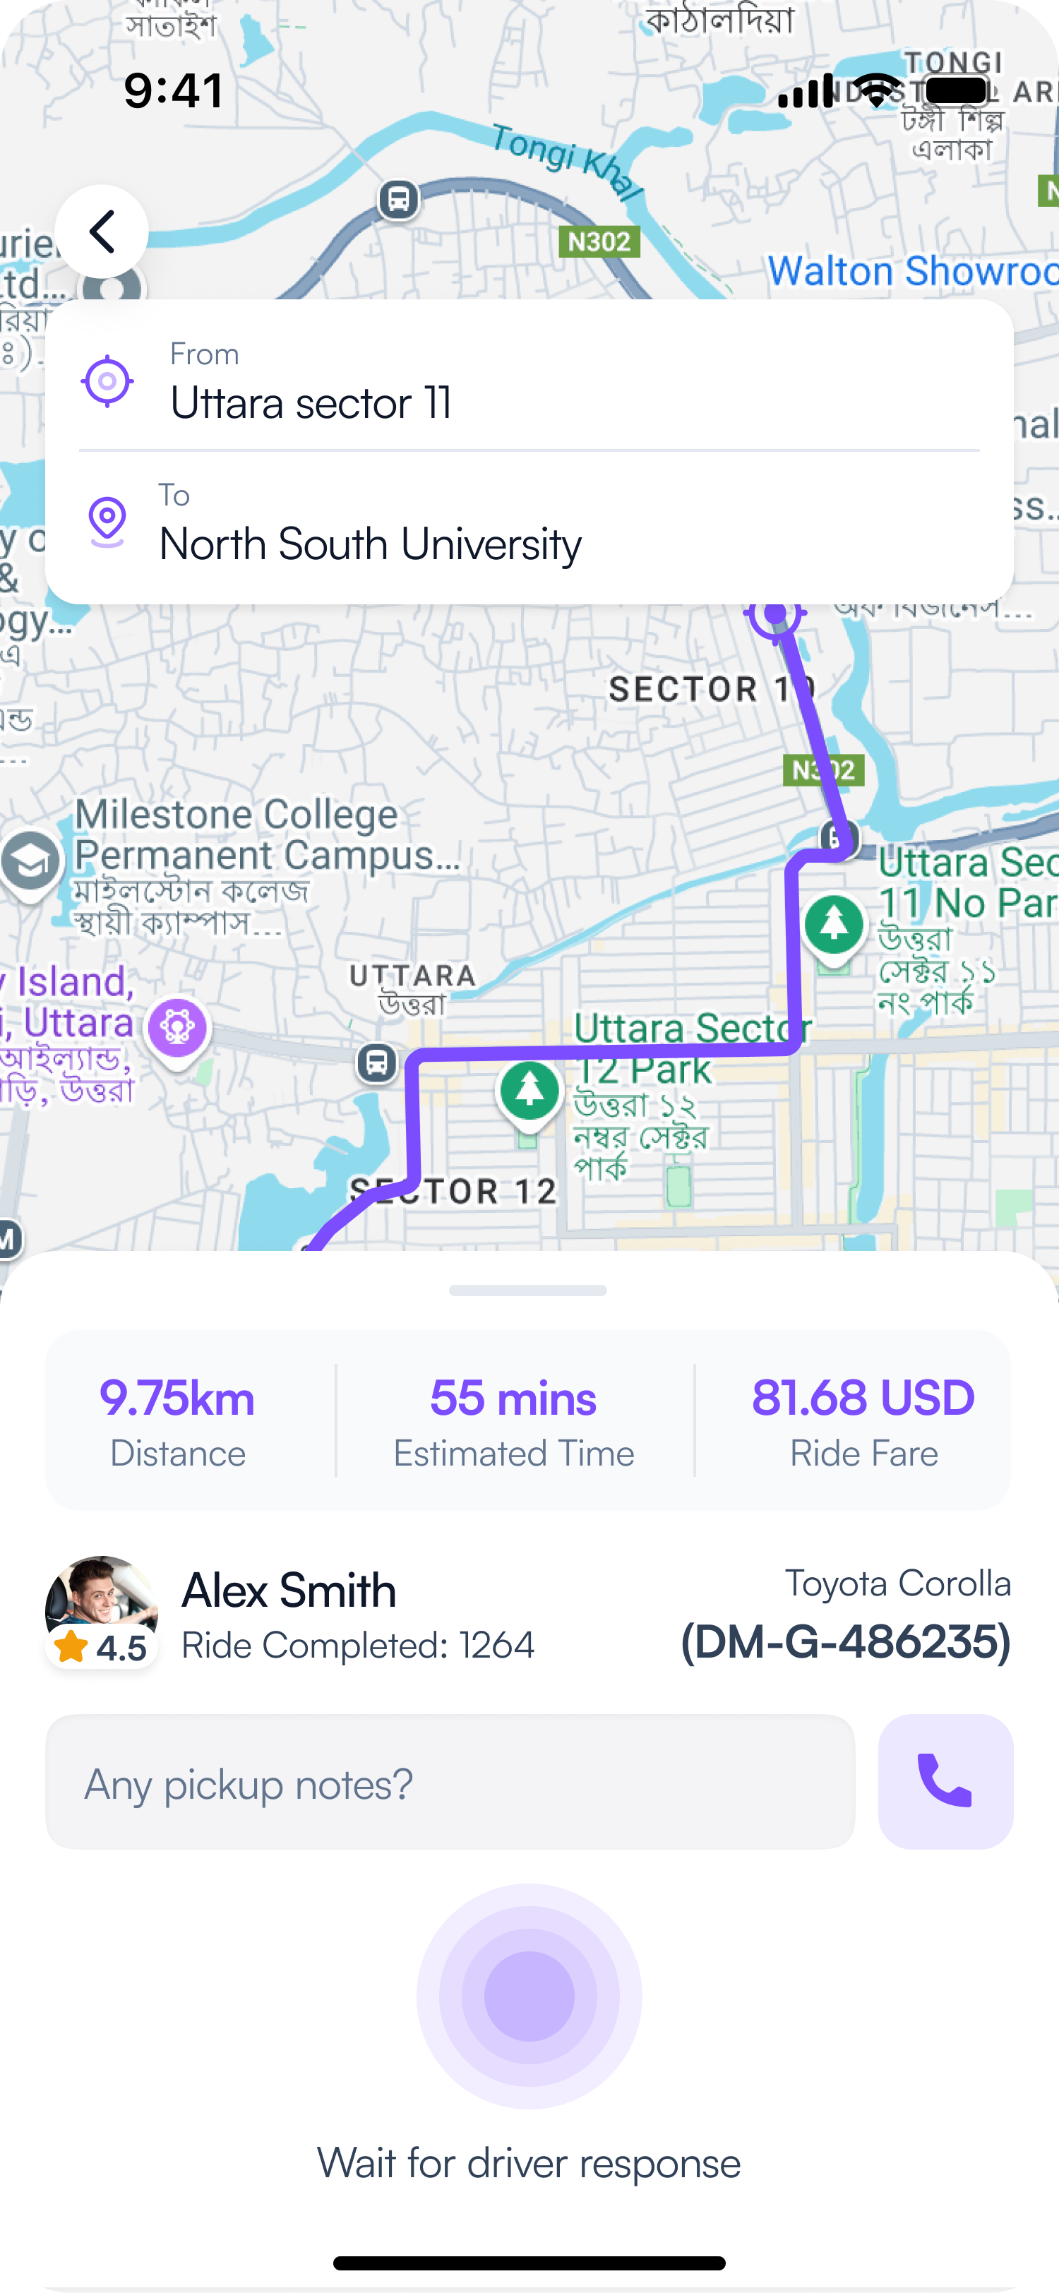Tap the Milestone College graduation cap marker
This screenshot has height=2293, width=1059.
click(31, 862)
